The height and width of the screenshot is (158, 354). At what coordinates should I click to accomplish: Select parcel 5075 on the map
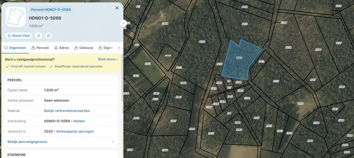pyautogui.click(x=276, y=81)
